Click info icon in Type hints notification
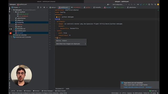The height and width of the screenshot is (94, 168). pos(122,83)
